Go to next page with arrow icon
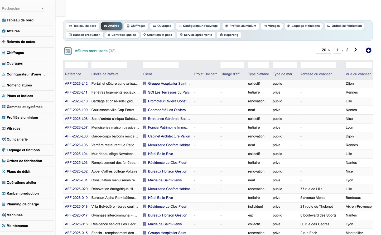This screenshot has height=235, width=381. 355,50
